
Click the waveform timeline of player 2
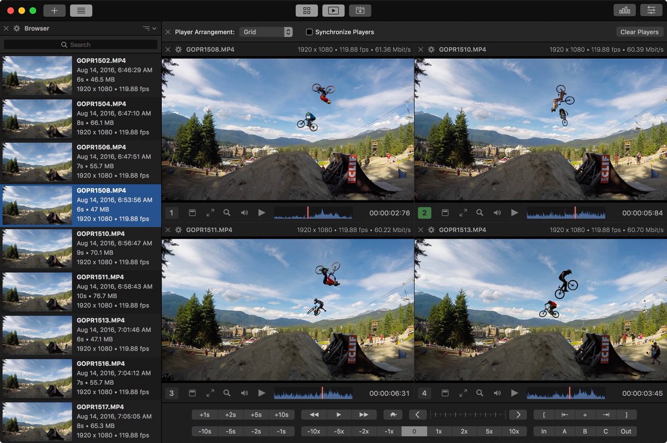[x=566, y=213]
